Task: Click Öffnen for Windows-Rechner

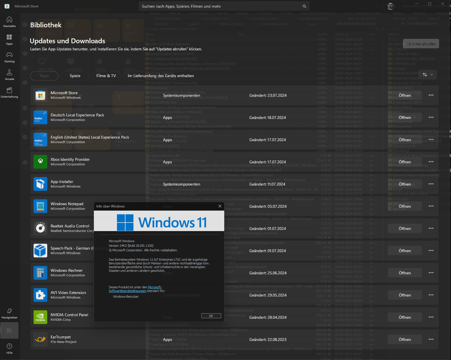Action: click(x=405, y=273)
